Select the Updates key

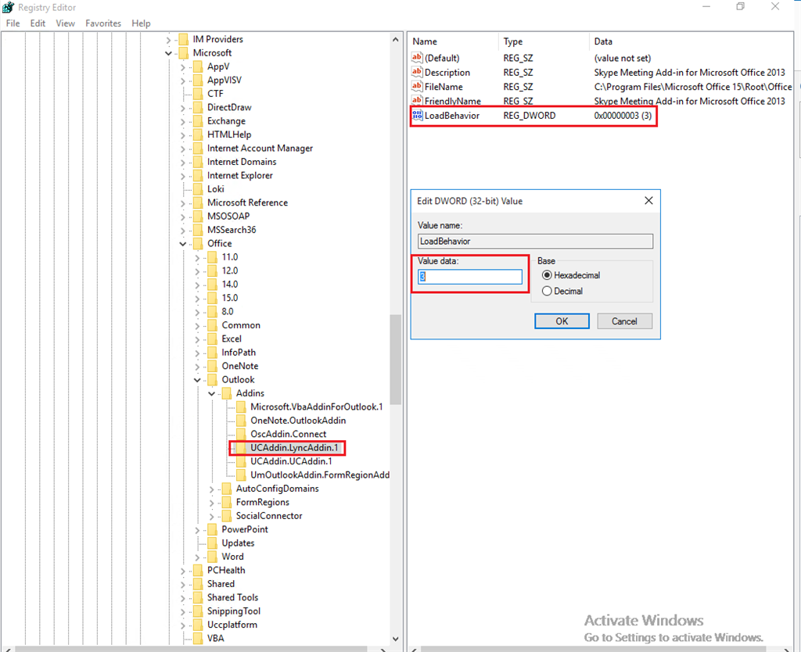point(238,543)
